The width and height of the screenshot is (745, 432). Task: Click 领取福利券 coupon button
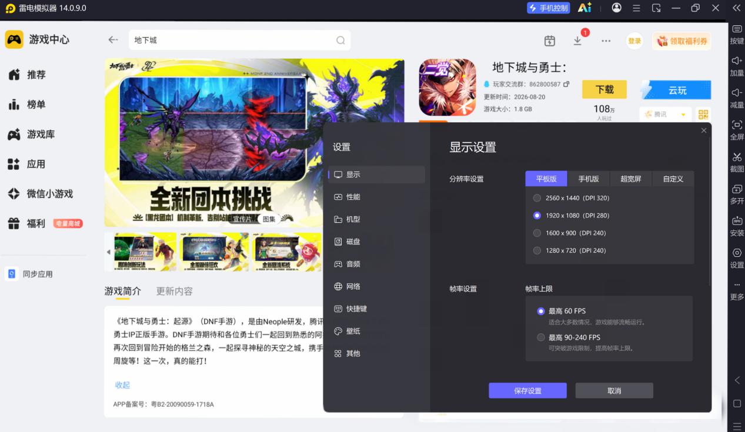pyautogui.click(x=681, y=41)
